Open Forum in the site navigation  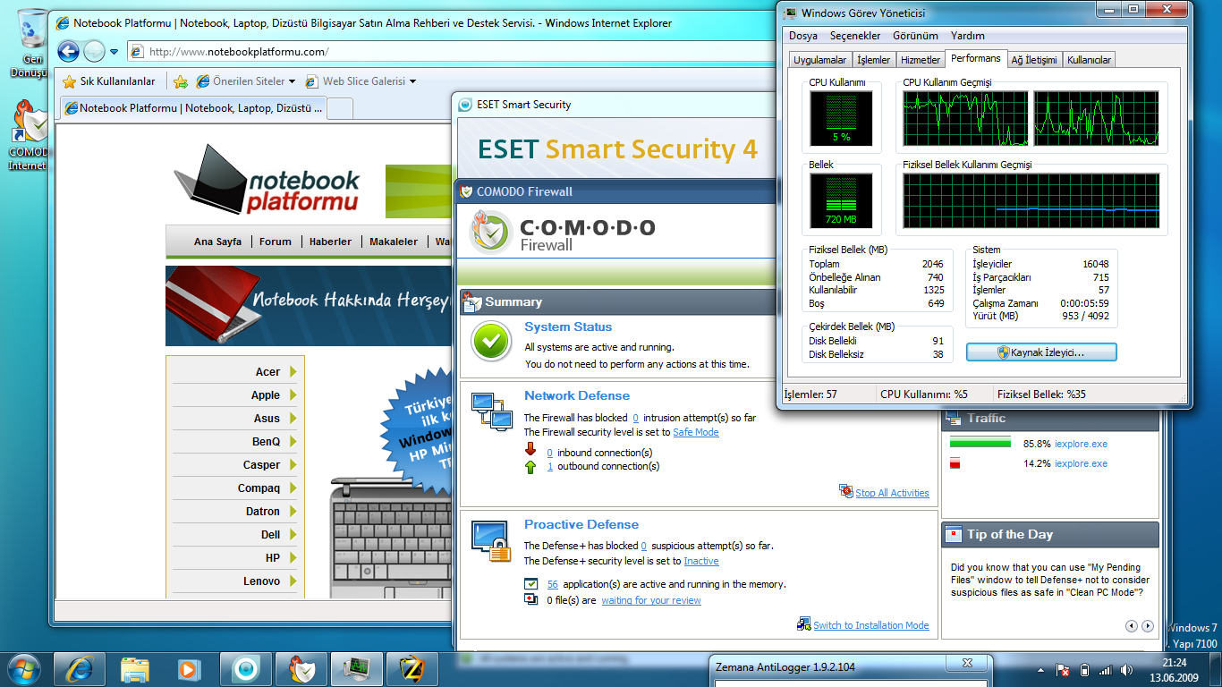coord(276,242)
